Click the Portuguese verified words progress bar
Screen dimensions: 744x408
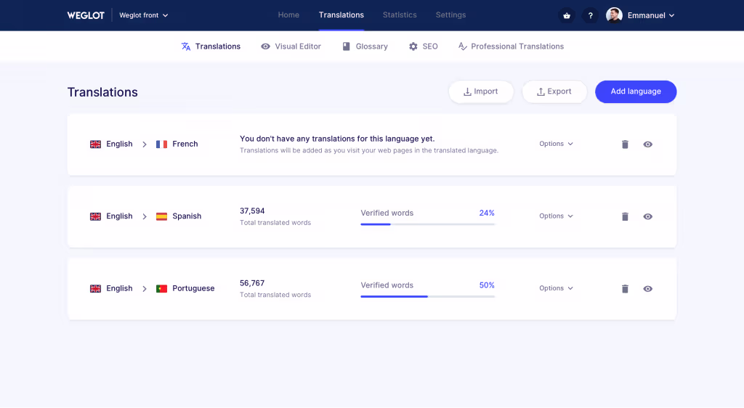click(427, 297)
